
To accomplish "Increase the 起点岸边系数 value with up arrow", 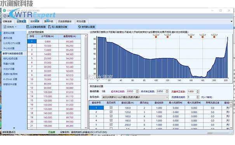I will coord(137,90).
